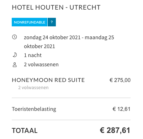The width and height of the screenshot is (143, 139).
Task: Click the '2 volwassenen' guests text with icon
Action: 41,65
